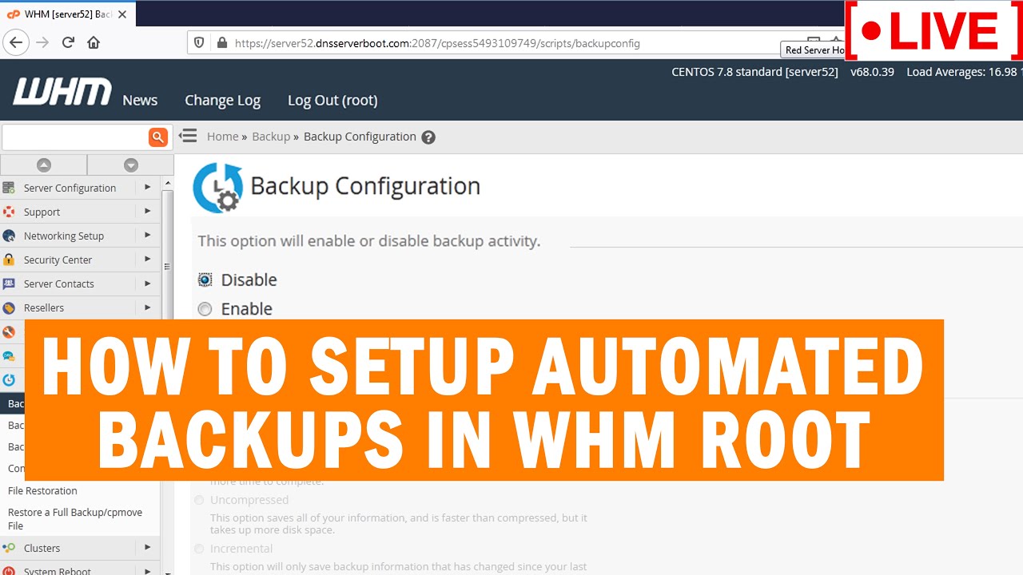Click the orange search magnifier button
This screenshot has height=575, width=1023.
pos(158,137)
